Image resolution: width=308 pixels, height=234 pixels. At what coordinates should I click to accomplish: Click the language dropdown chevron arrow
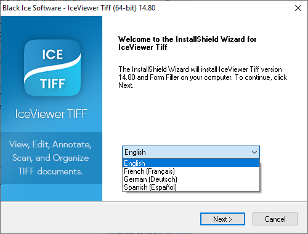(x=254, y=152)
